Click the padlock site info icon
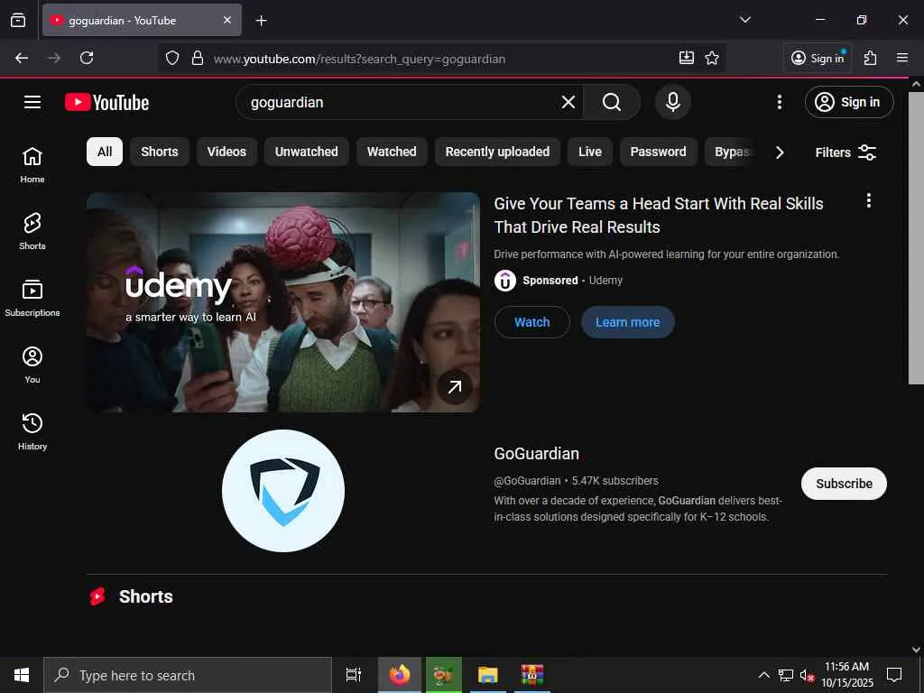Screen dimensions: 924x693 pos(198,59)
